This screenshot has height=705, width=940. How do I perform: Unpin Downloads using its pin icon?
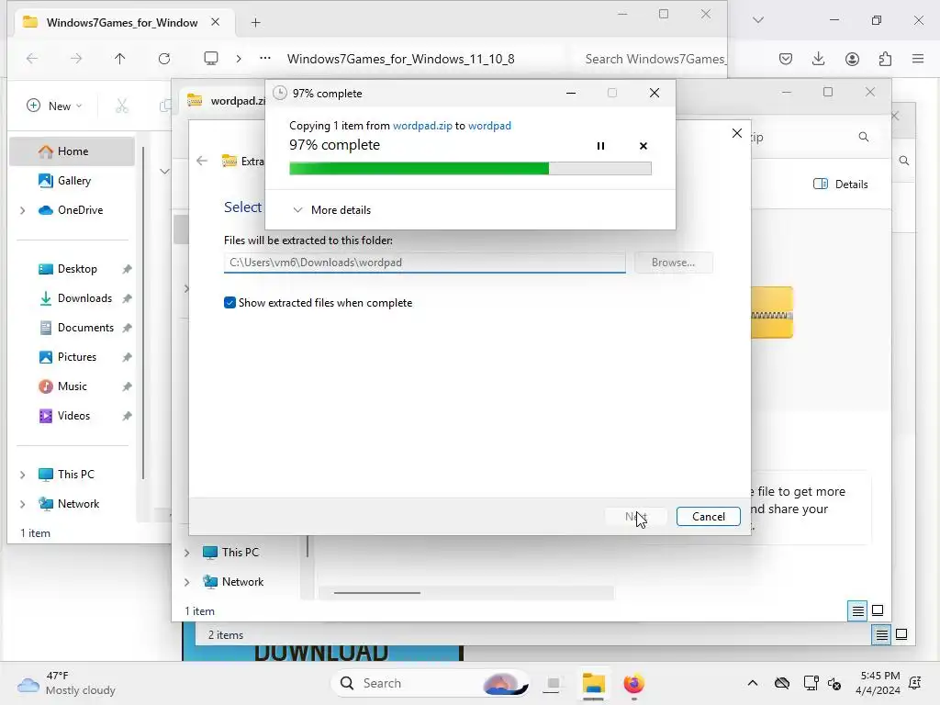[x=127, y=298]
